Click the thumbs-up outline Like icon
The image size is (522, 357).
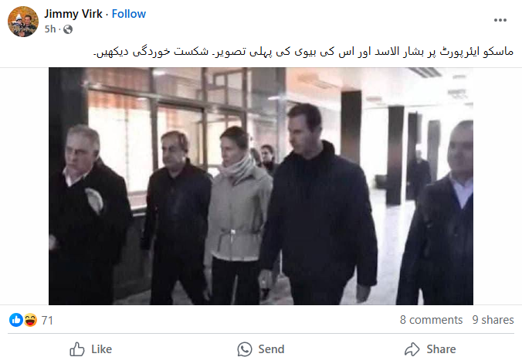(x=77, y=349)
